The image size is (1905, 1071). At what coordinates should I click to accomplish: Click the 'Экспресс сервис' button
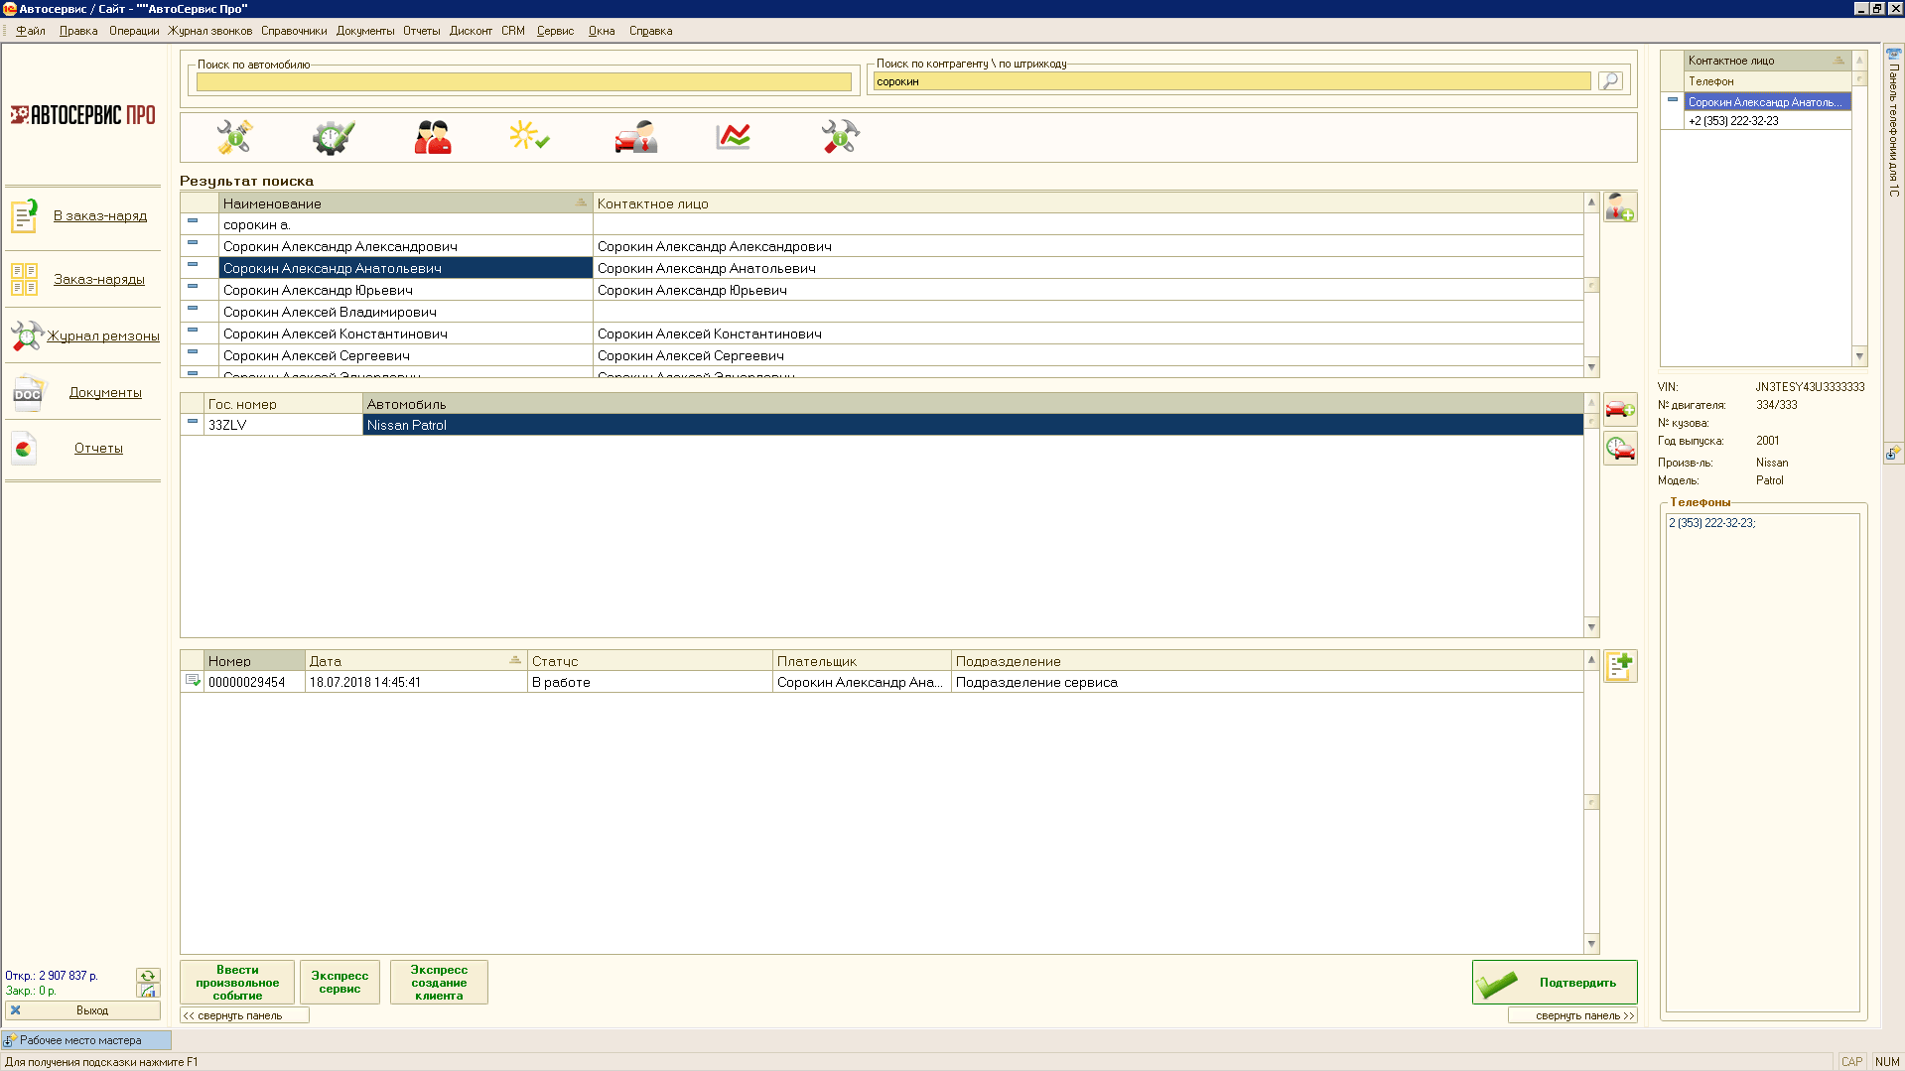tap(340, 983)
